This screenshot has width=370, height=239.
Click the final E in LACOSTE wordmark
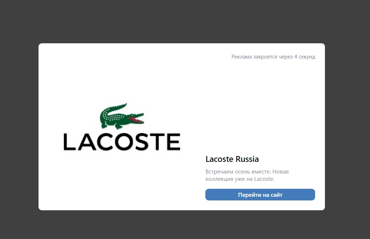click(173, 142)
